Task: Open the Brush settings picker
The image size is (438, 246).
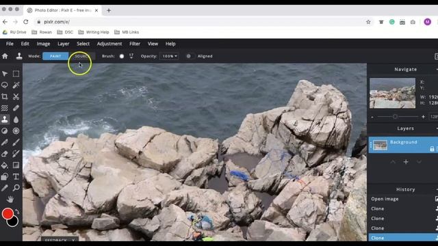Action: coord(122,56)
